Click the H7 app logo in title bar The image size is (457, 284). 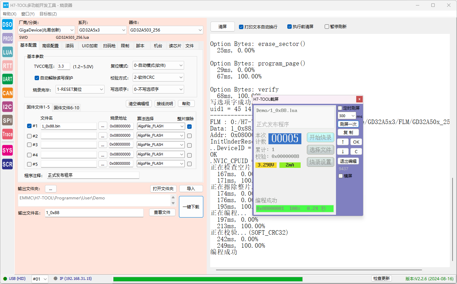5,5
